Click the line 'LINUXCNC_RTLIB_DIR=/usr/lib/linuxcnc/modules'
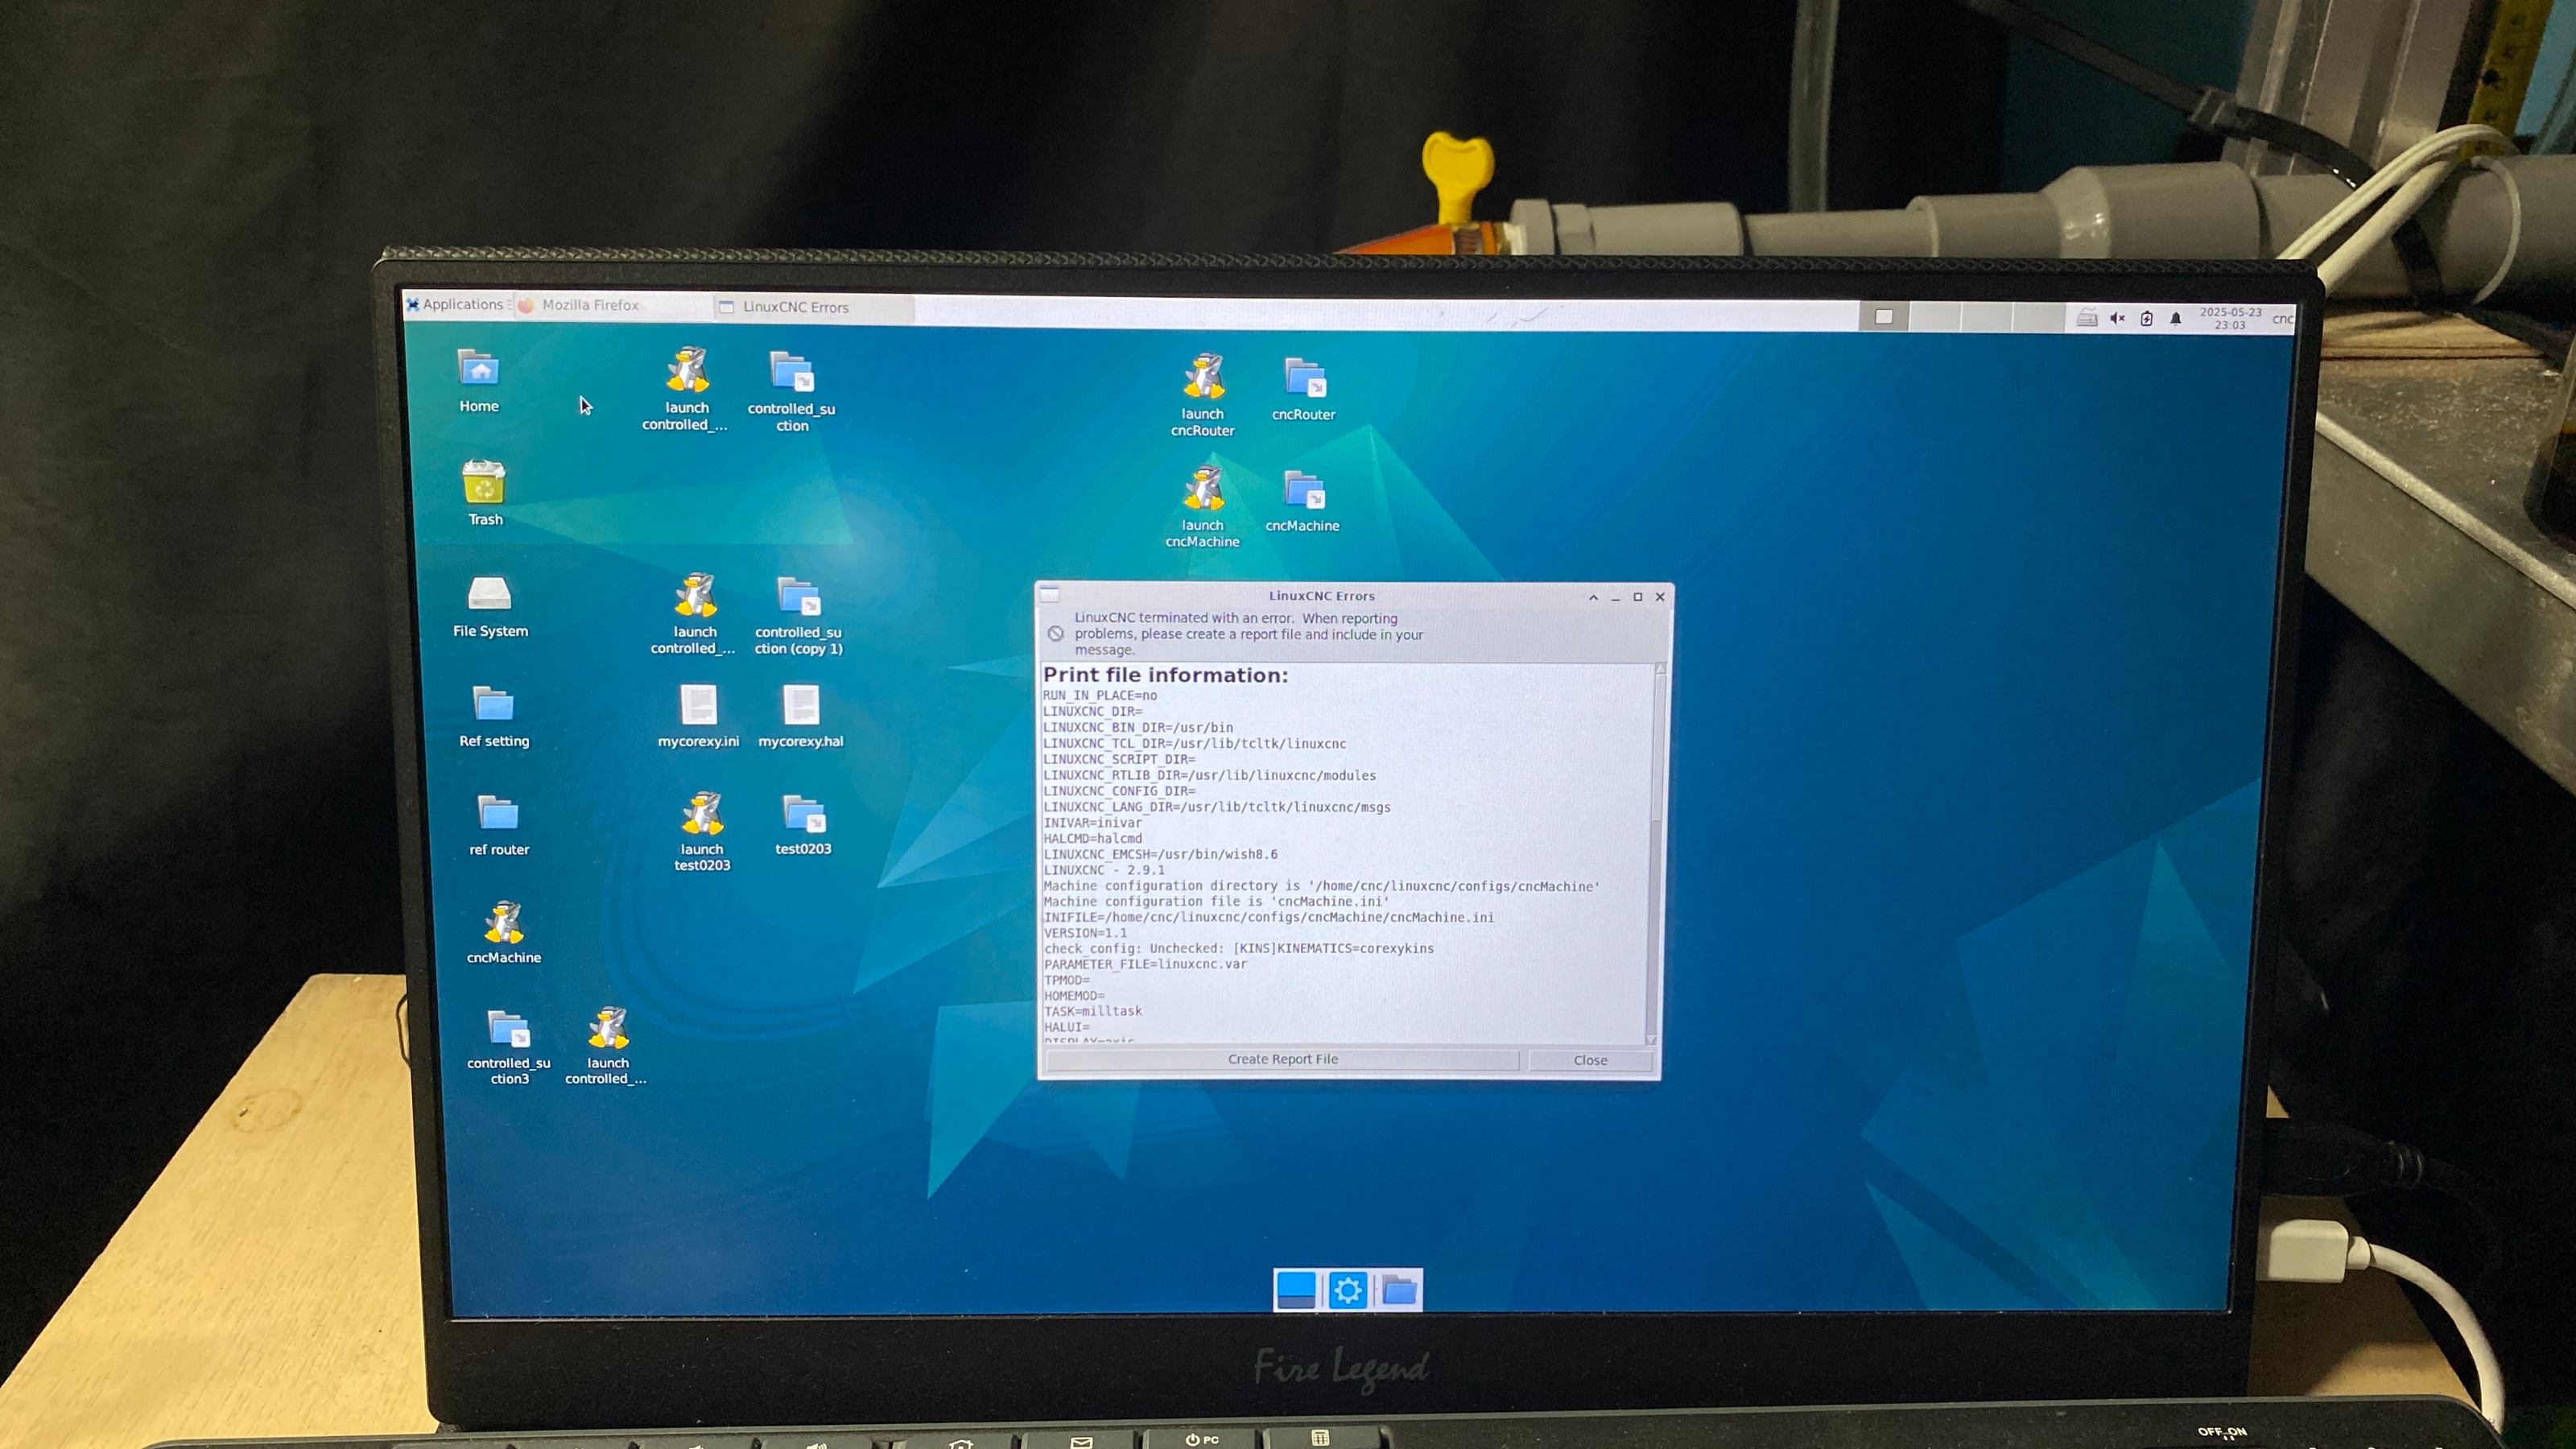This screenshot has width=2576, height=1449. click(1210, 775)
